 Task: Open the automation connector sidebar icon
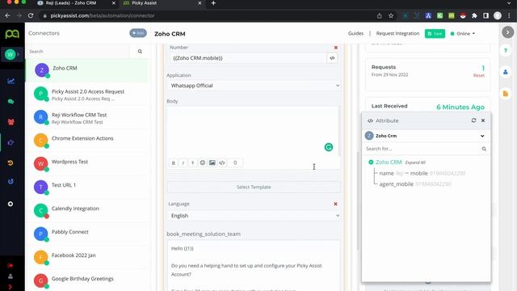click(x=11, y=142)
